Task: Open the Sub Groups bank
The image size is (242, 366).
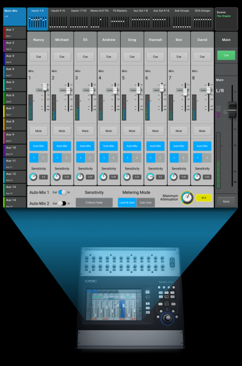Action: [x=182, y=19]
